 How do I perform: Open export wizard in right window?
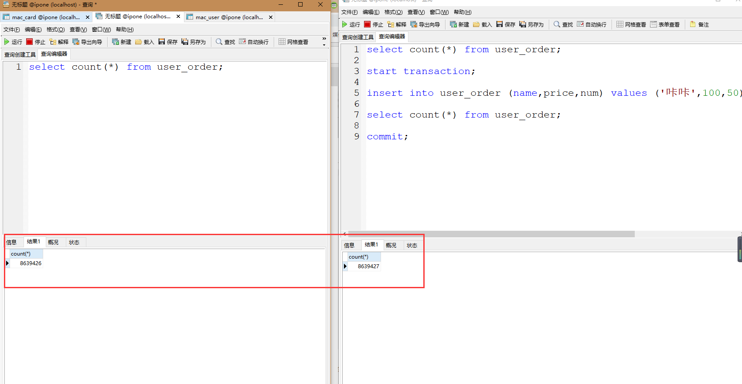point(425,24)
